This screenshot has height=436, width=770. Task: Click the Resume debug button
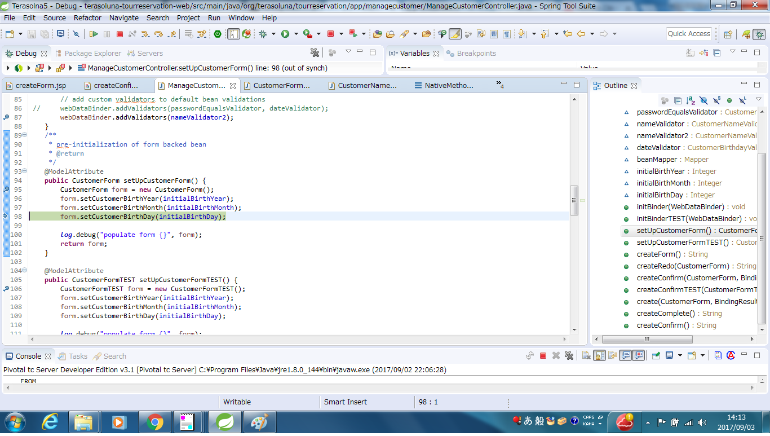(x=94, y=34)
